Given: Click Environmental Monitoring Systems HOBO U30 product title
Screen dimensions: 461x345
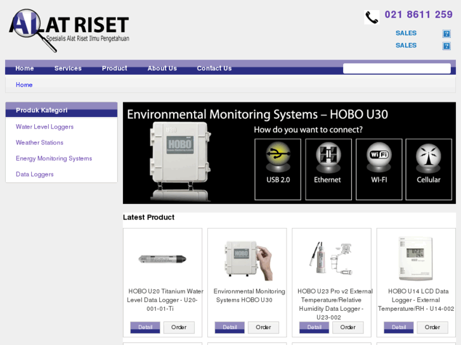Looking at the screenshot, I should tap(249, 296).
